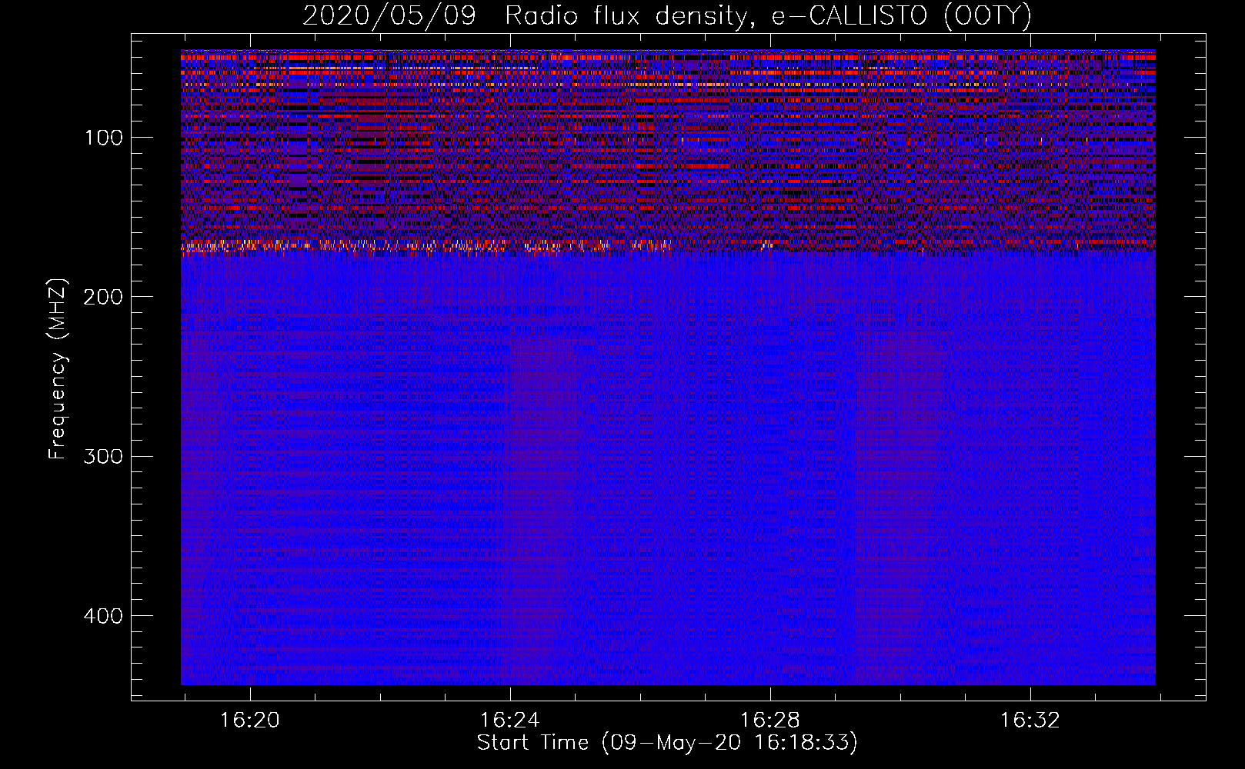The image size is (1245, 769).
Task: Click the 16:20 time tick label
Action: [x=250, y=721]
